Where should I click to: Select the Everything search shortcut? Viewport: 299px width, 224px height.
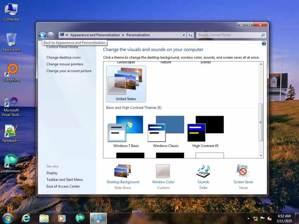point(11,73)
